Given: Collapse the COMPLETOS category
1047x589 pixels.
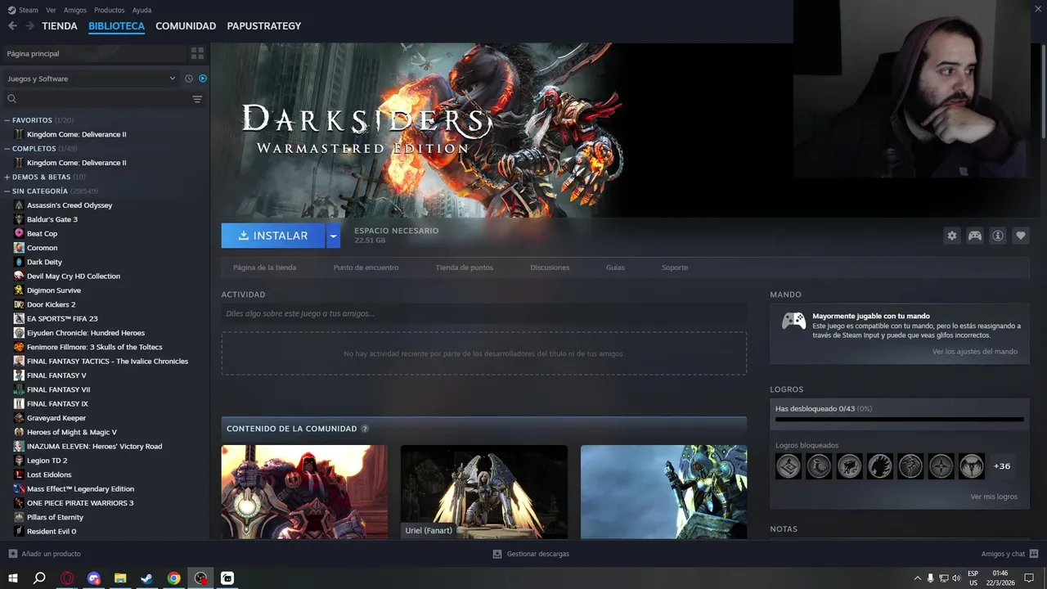Looking at the screenshot, I should (7, 149).
